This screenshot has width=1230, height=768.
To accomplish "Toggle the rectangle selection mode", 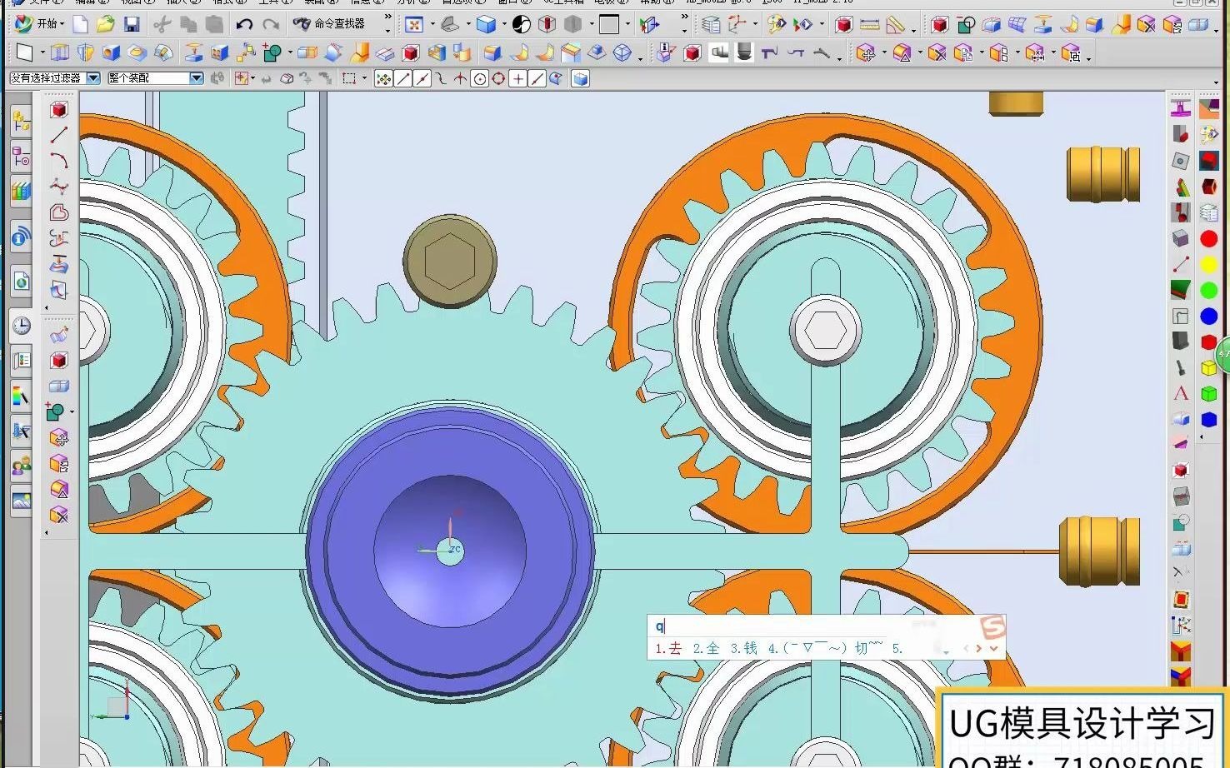I will click(x=350, y=78).
